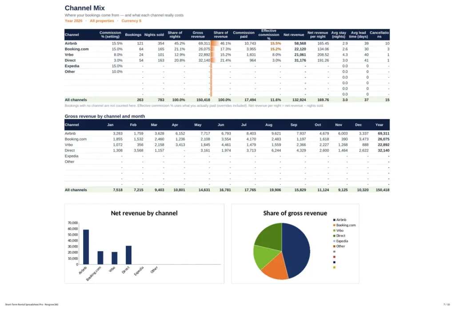Image resolution: width=455 pixels, height=311 pixels.
Task: Click the All channels August total 19,906
Action: (275, 190)
